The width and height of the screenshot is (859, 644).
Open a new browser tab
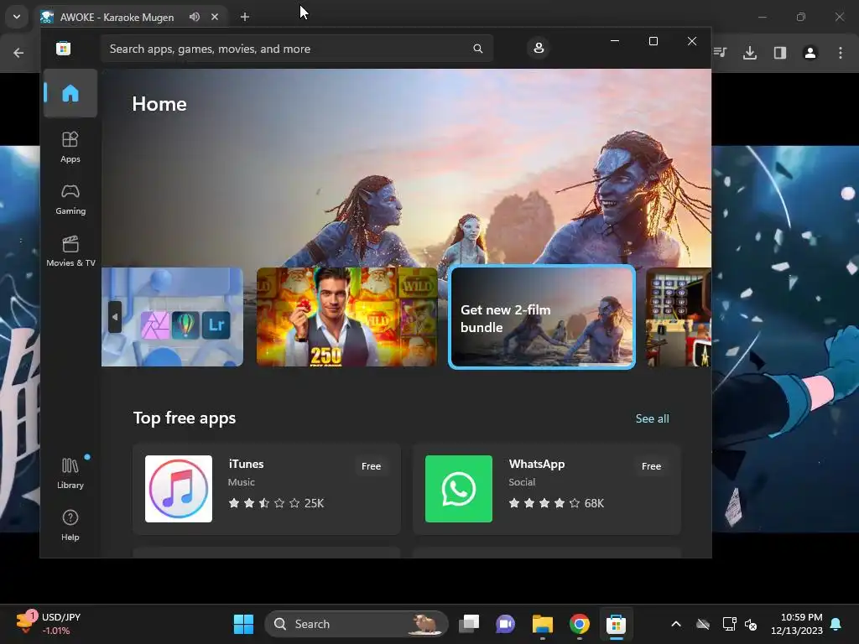pos(245,17)
